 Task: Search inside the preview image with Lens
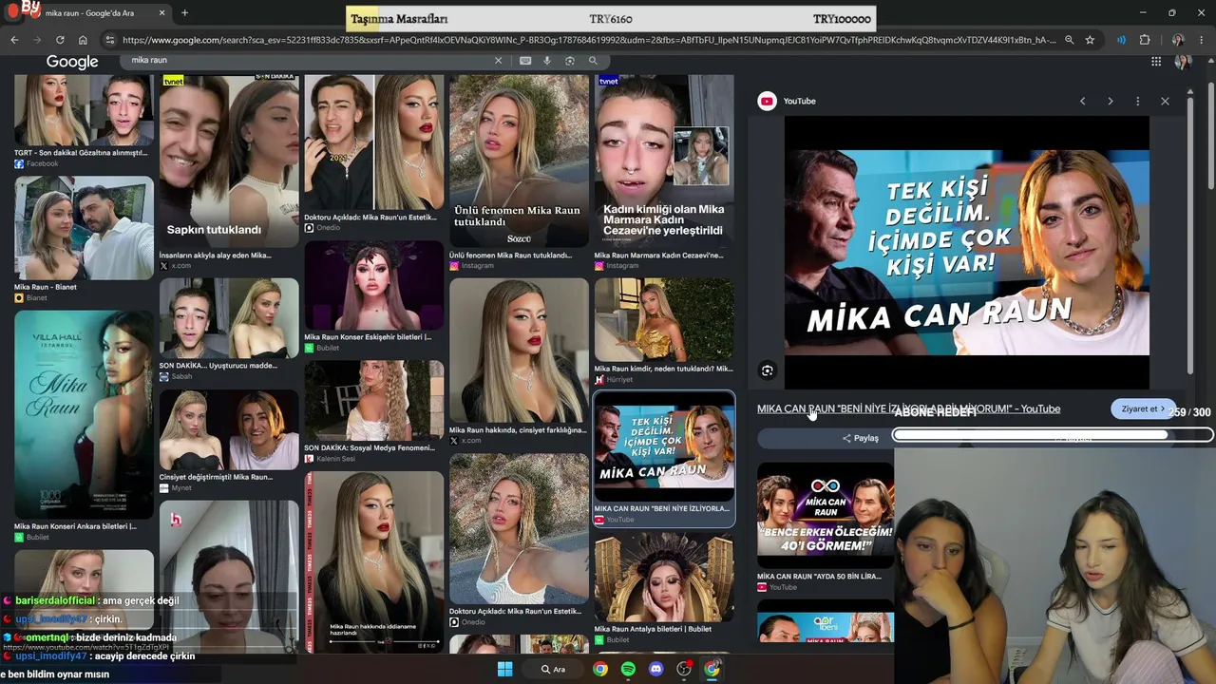tap(768, 370)
